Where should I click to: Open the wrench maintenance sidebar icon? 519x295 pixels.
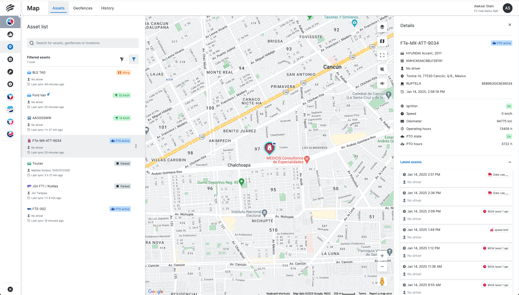(10, 72)
